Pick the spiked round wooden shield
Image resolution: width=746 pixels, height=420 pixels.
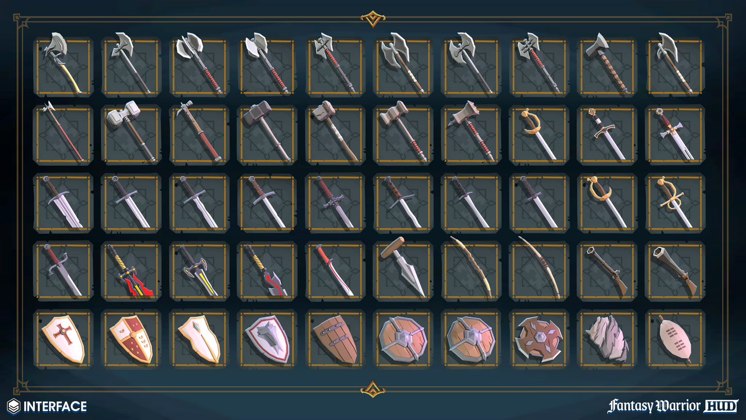tap(539, 339)
